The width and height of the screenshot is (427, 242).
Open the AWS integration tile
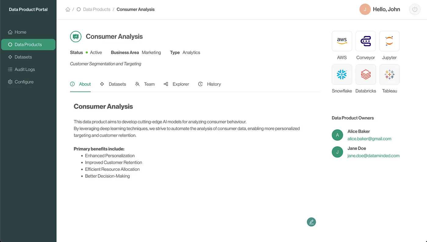(342, 41)
